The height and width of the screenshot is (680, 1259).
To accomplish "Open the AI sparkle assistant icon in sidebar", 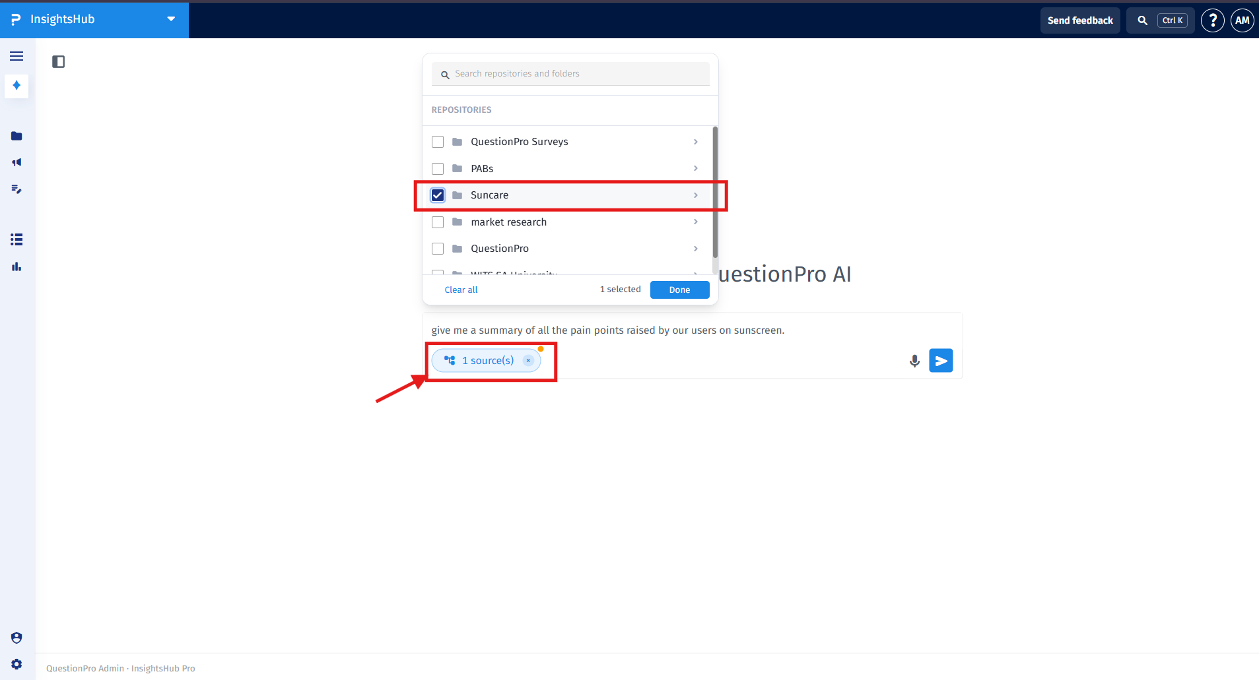I will click(x=17, y=86).
